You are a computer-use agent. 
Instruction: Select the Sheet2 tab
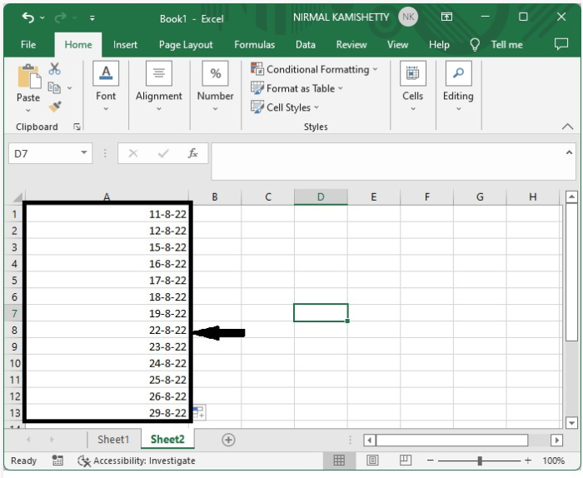[167, 440]
